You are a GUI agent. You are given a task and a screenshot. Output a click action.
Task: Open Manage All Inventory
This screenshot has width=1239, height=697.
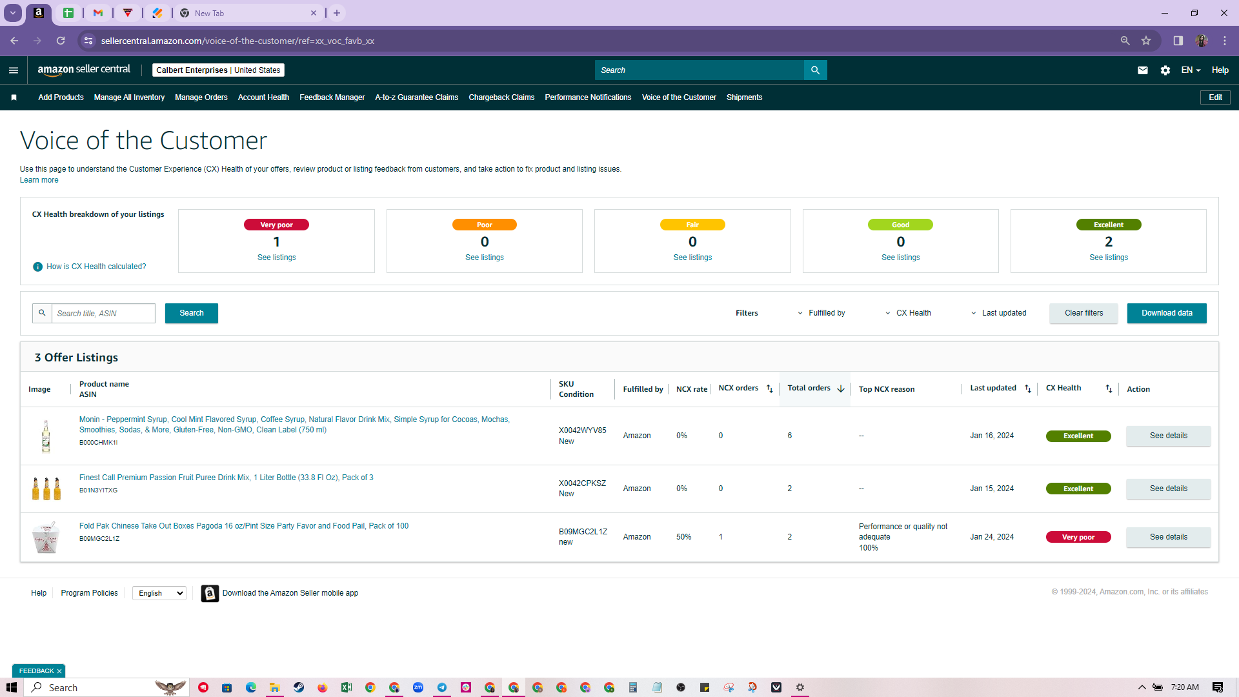[x=129, y=97]
